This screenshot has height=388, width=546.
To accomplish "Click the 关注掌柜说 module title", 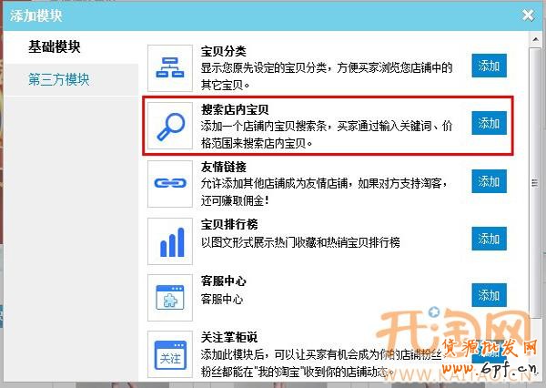I will tap(228, 338).
